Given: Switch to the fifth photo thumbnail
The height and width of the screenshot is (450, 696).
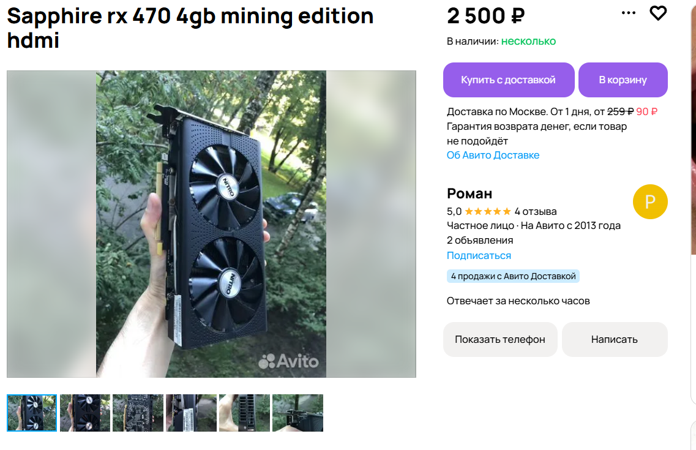Looking at the screenshot, I should [x=244, y=413].
